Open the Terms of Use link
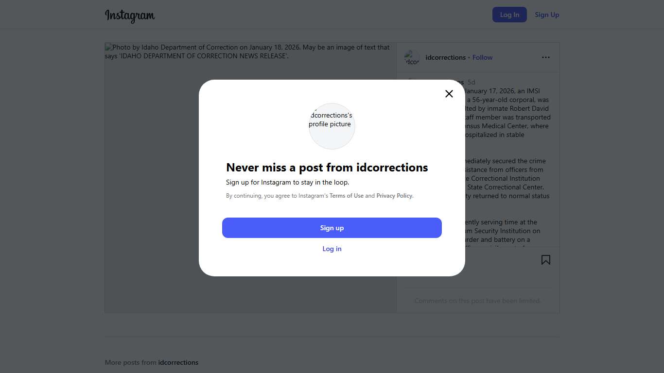 (346, 196)
